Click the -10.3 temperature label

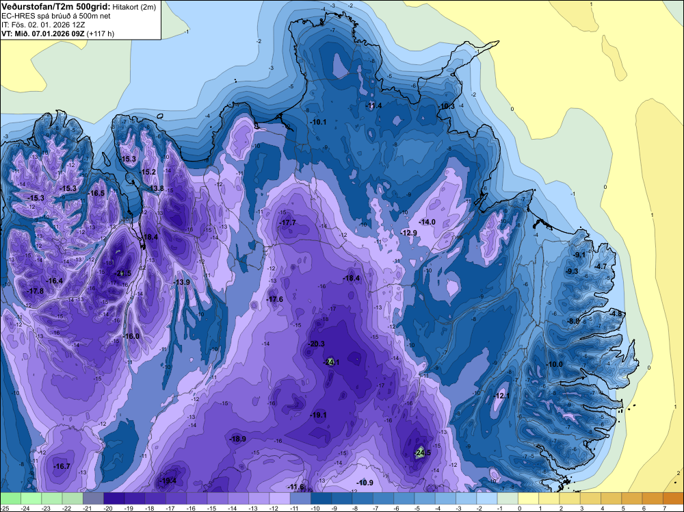pyautogui.click(x=446, y=106)
